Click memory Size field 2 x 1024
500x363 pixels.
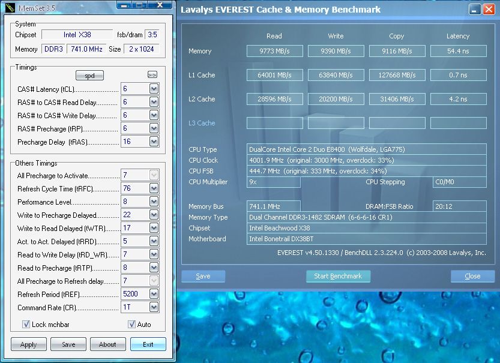click(x=141, y=49)
